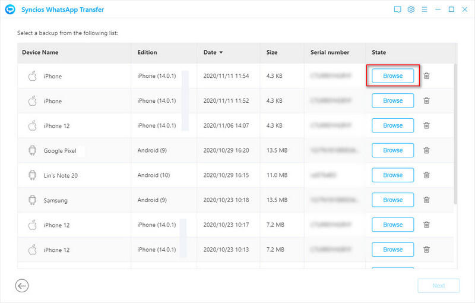Delete the Samsung backup entry
The image size is (475, 303).
pyautogui.click(x=426, y=200)
